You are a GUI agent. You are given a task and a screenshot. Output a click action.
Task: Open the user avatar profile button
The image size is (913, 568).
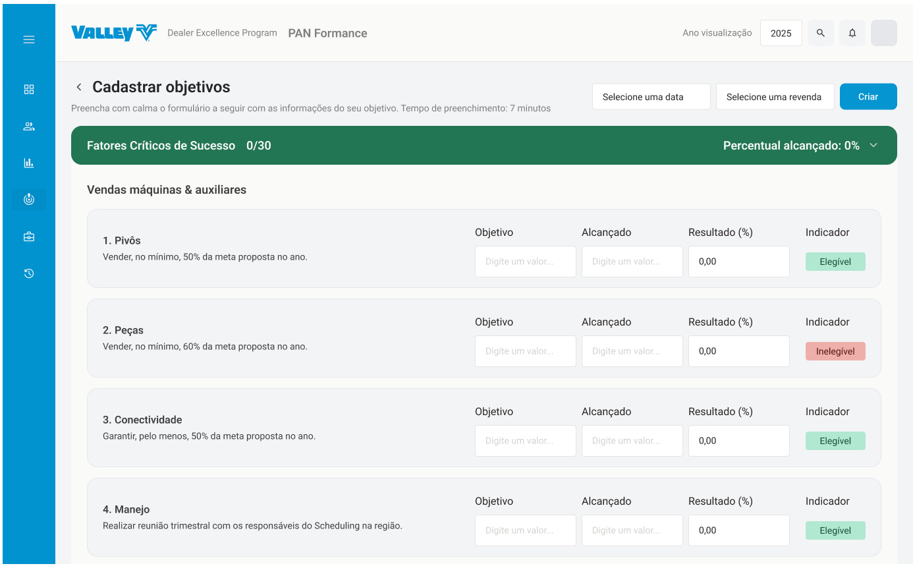coord(884,33)
